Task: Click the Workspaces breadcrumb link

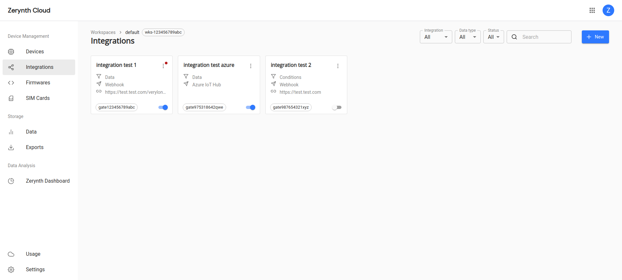Action: 103,32
